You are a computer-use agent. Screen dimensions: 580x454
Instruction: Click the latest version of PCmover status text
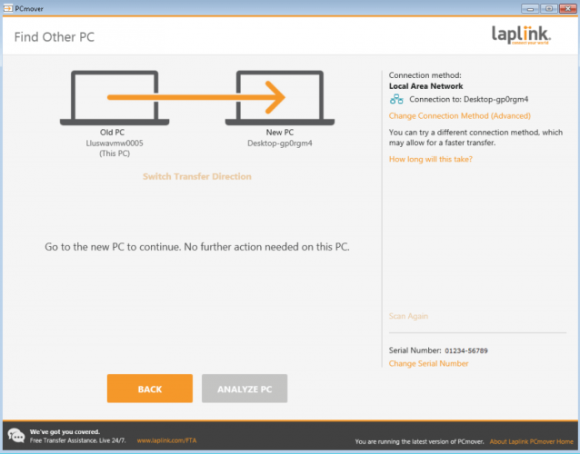[419, 442]
